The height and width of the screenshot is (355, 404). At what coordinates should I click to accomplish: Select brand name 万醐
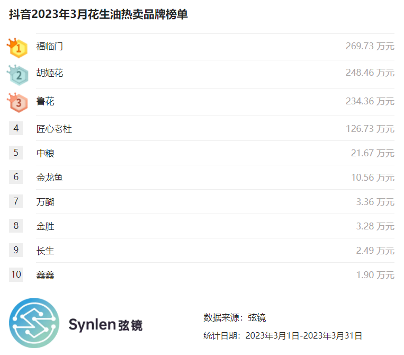click(45, 202)
